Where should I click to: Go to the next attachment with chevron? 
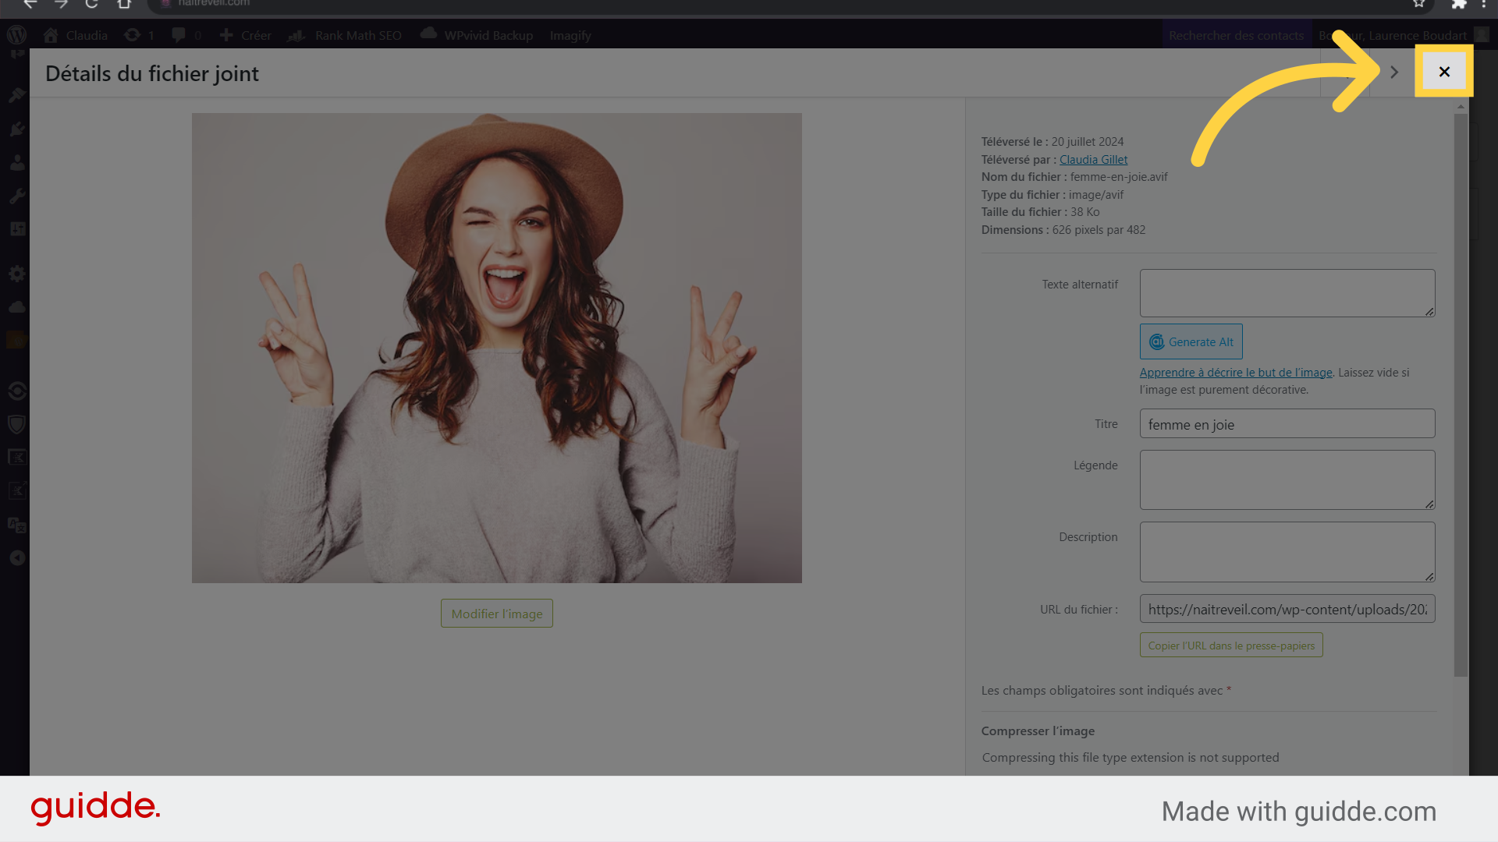(x=1393, y=72)
